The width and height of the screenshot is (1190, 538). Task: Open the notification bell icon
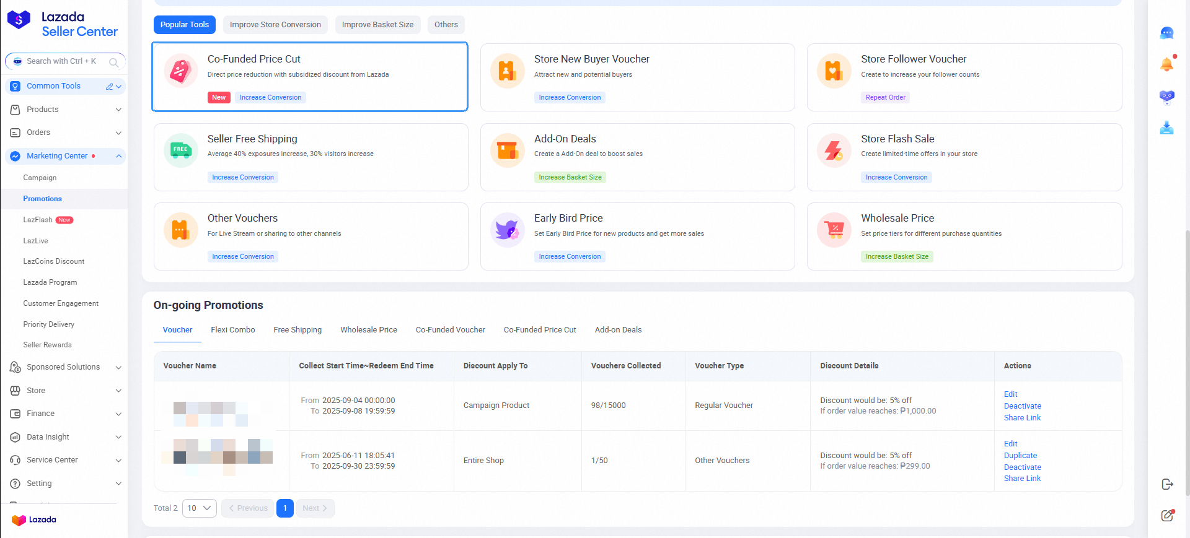(x=1167, y=64)
